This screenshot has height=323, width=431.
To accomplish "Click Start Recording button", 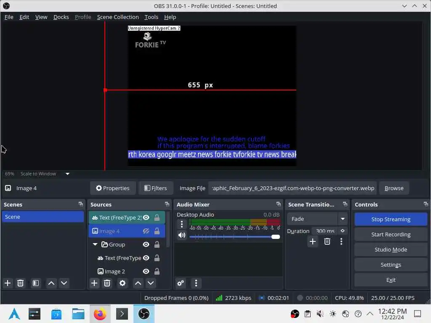I will (x=391, y=234).
